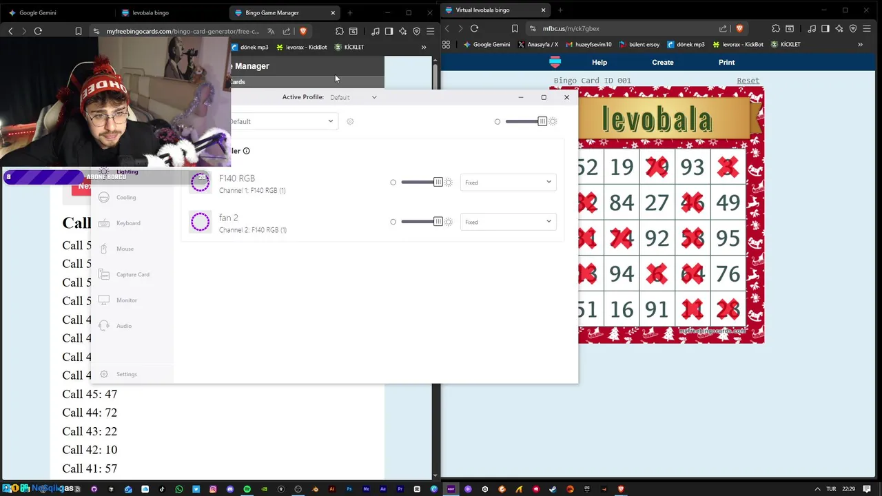Click Brave shields icon in the left address bar
Screen dimensions: 882x496
point(302,31)
